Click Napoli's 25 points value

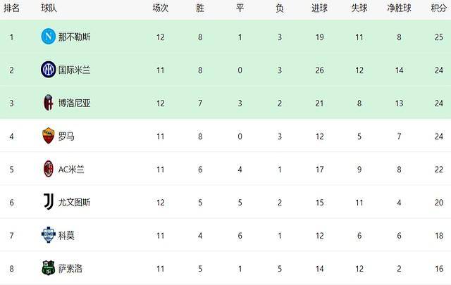coord(439,37)
